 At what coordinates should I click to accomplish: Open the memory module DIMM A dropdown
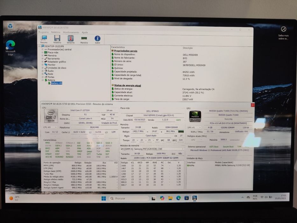(x=152, y=149)
